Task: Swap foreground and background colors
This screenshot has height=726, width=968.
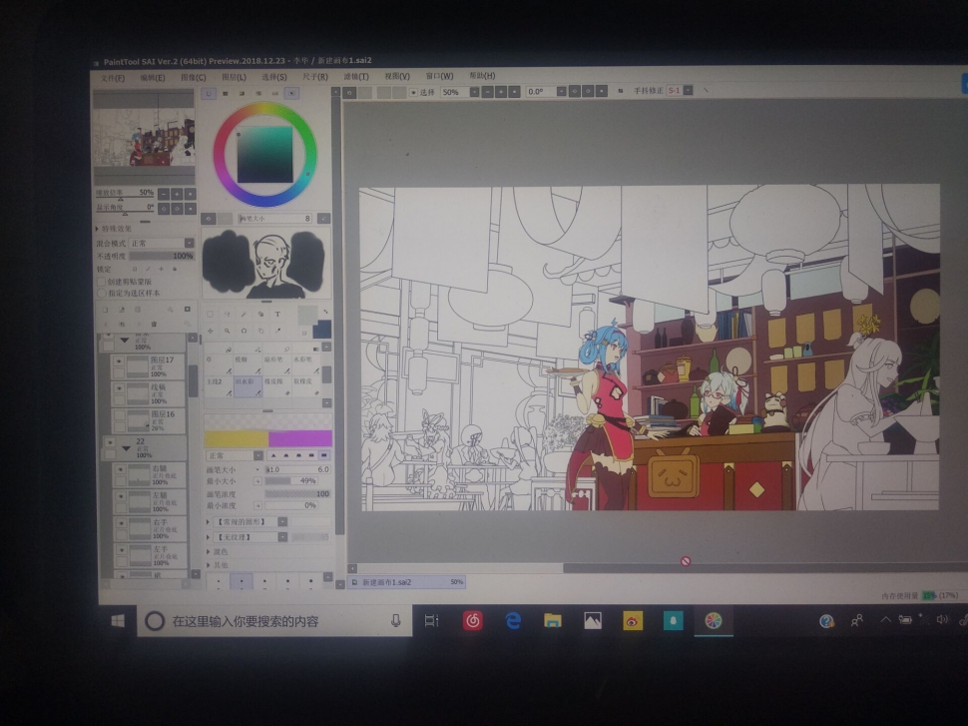Action: [x=325, y=312]
